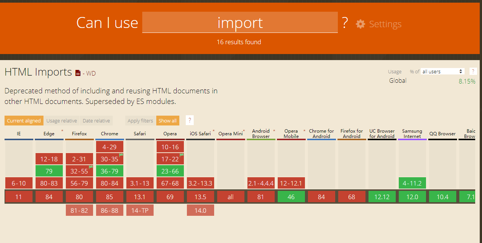The width and height of the screenshot is (482, 243).
Task: Click the asterisk note next to iOS Safari
Action: (214, 131)
